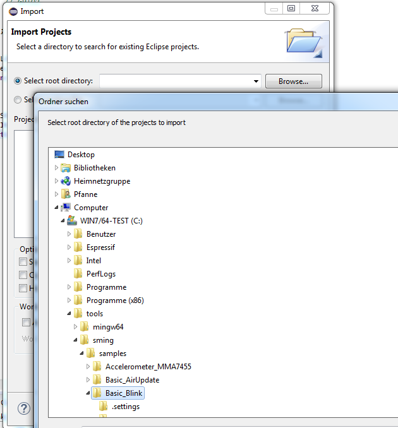Click the sming folder icon
398x428 pixels.
tap(85, 340)
